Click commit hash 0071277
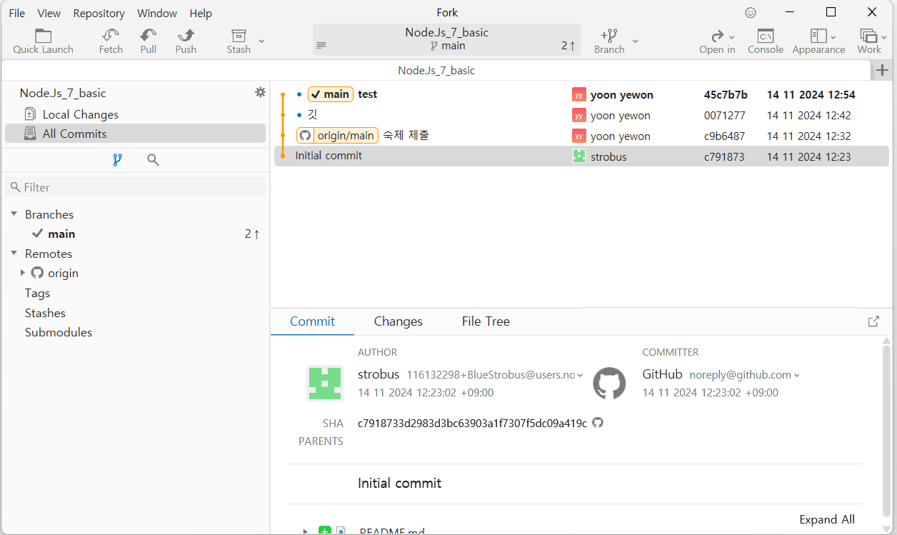 click(724, 115)
